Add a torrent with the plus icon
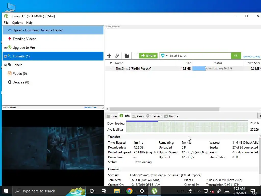The image size is (261, 196). [x=109, y=56]
